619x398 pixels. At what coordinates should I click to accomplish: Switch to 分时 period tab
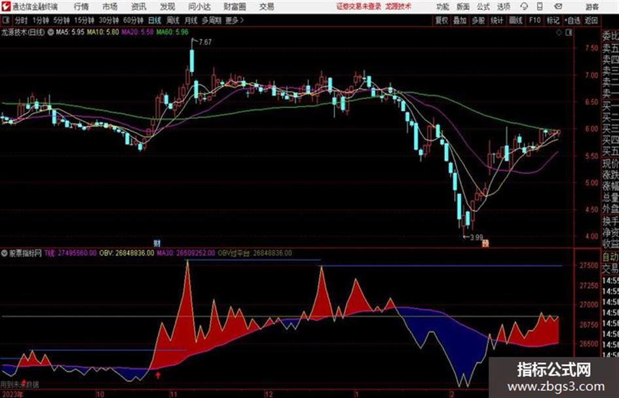[x=21, y=20]
